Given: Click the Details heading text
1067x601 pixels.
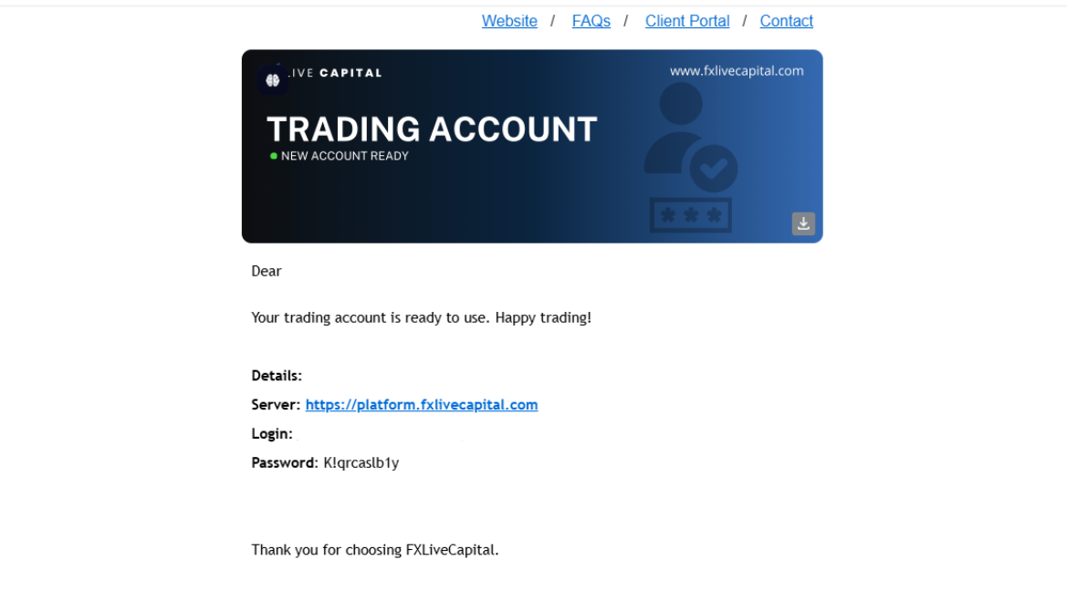Looking at the screenshot, I should (277, 376).
